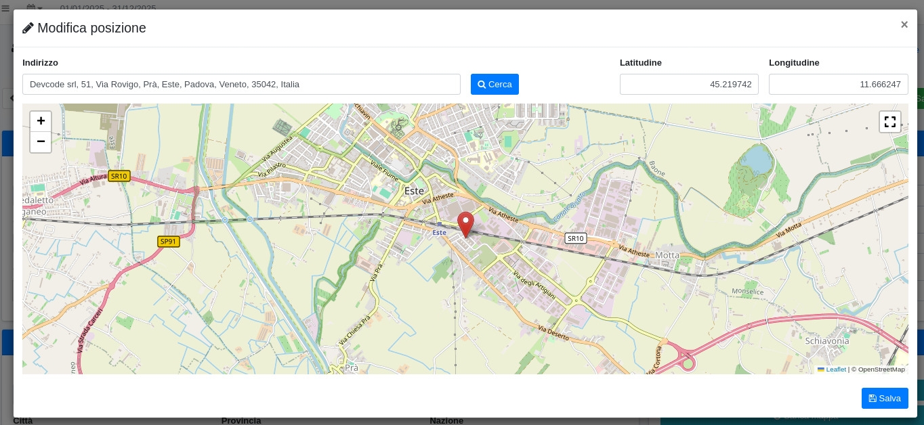Close the Modifica posizione dialog

tap(904, 24)
